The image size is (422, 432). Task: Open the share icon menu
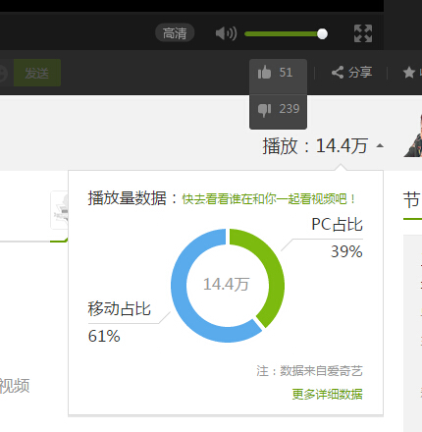coord(338,72)
